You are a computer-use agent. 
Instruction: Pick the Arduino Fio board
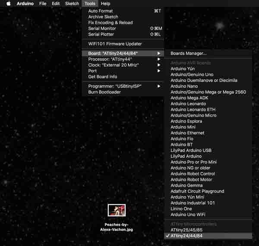tap(208, 139)
